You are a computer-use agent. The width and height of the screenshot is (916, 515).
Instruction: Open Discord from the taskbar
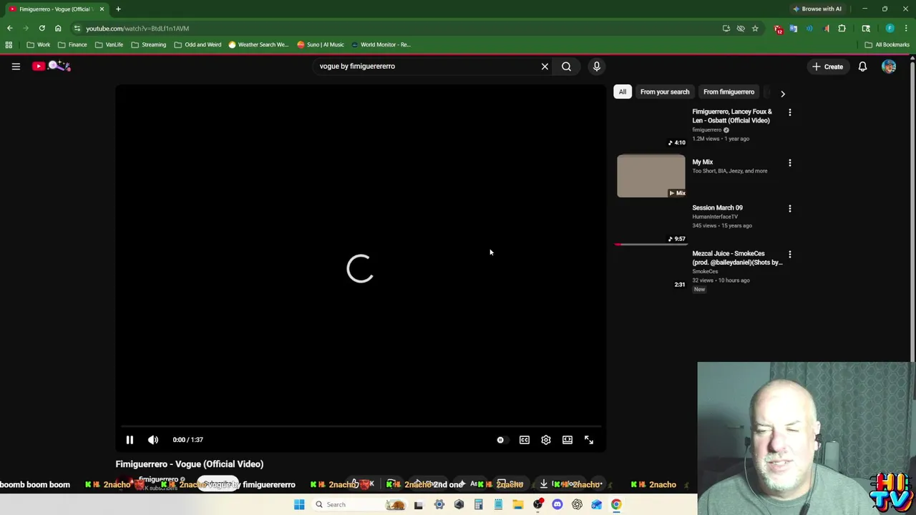[x=557, y=504]
